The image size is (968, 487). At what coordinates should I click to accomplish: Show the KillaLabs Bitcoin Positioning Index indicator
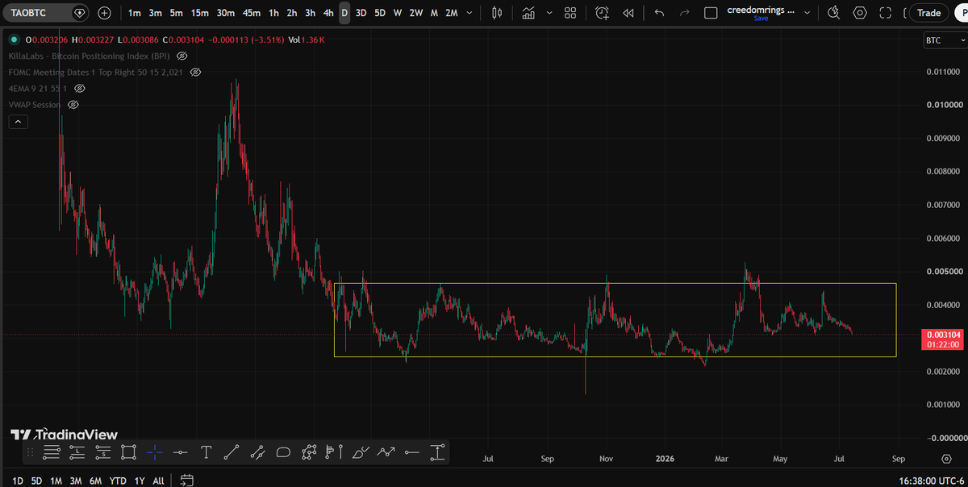point(182,56)
